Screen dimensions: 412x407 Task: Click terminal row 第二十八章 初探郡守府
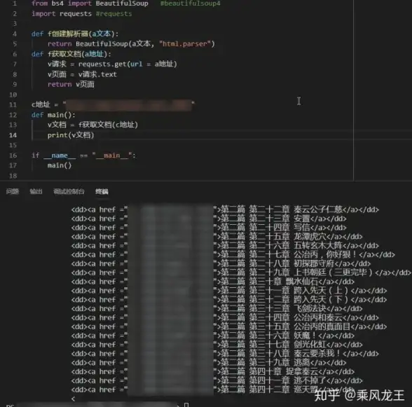221,263
